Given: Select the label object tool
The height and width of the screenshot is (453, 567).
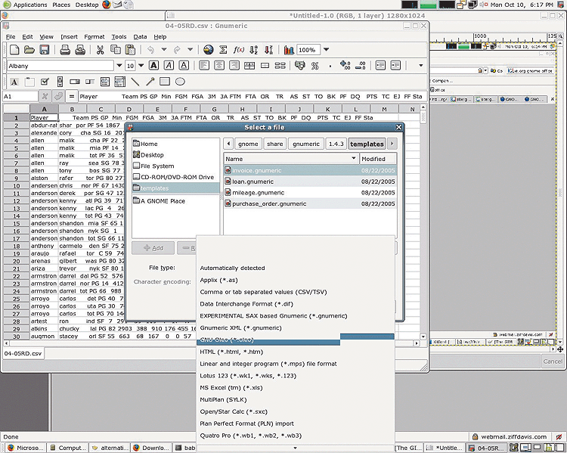Looking at the screenshot, I should (x=14, y=82).
